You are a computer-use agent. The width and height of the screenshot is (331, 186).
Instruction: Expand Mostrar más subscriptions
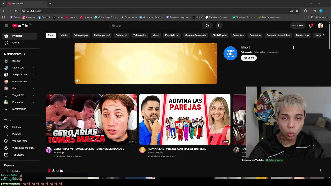20,109
